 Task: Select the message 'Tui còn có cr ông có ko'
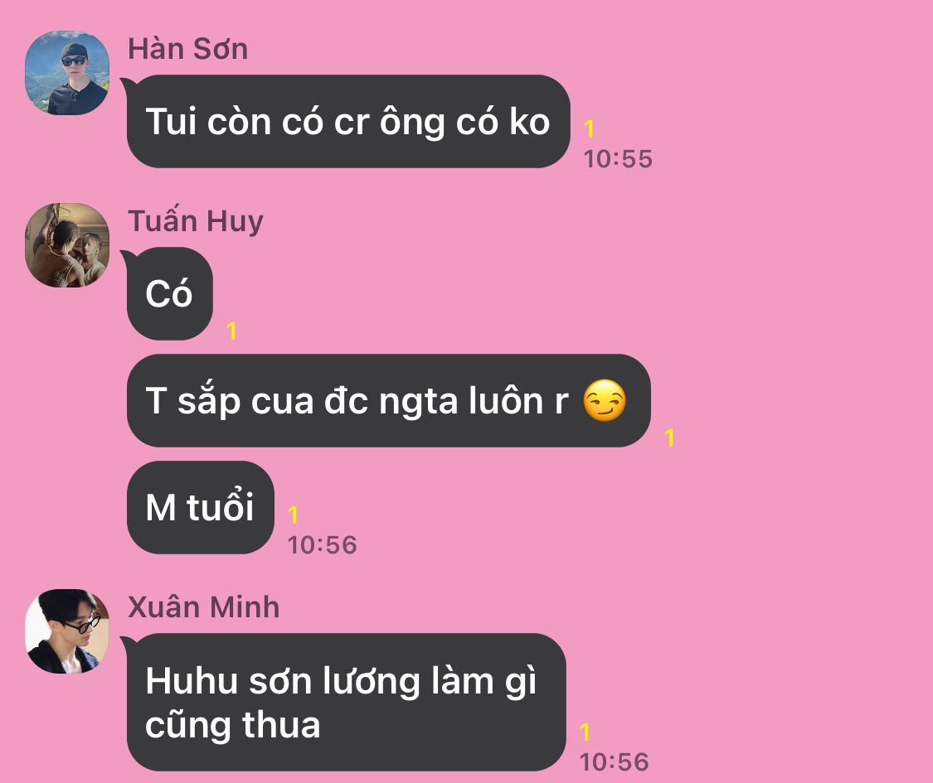[348, 121]
